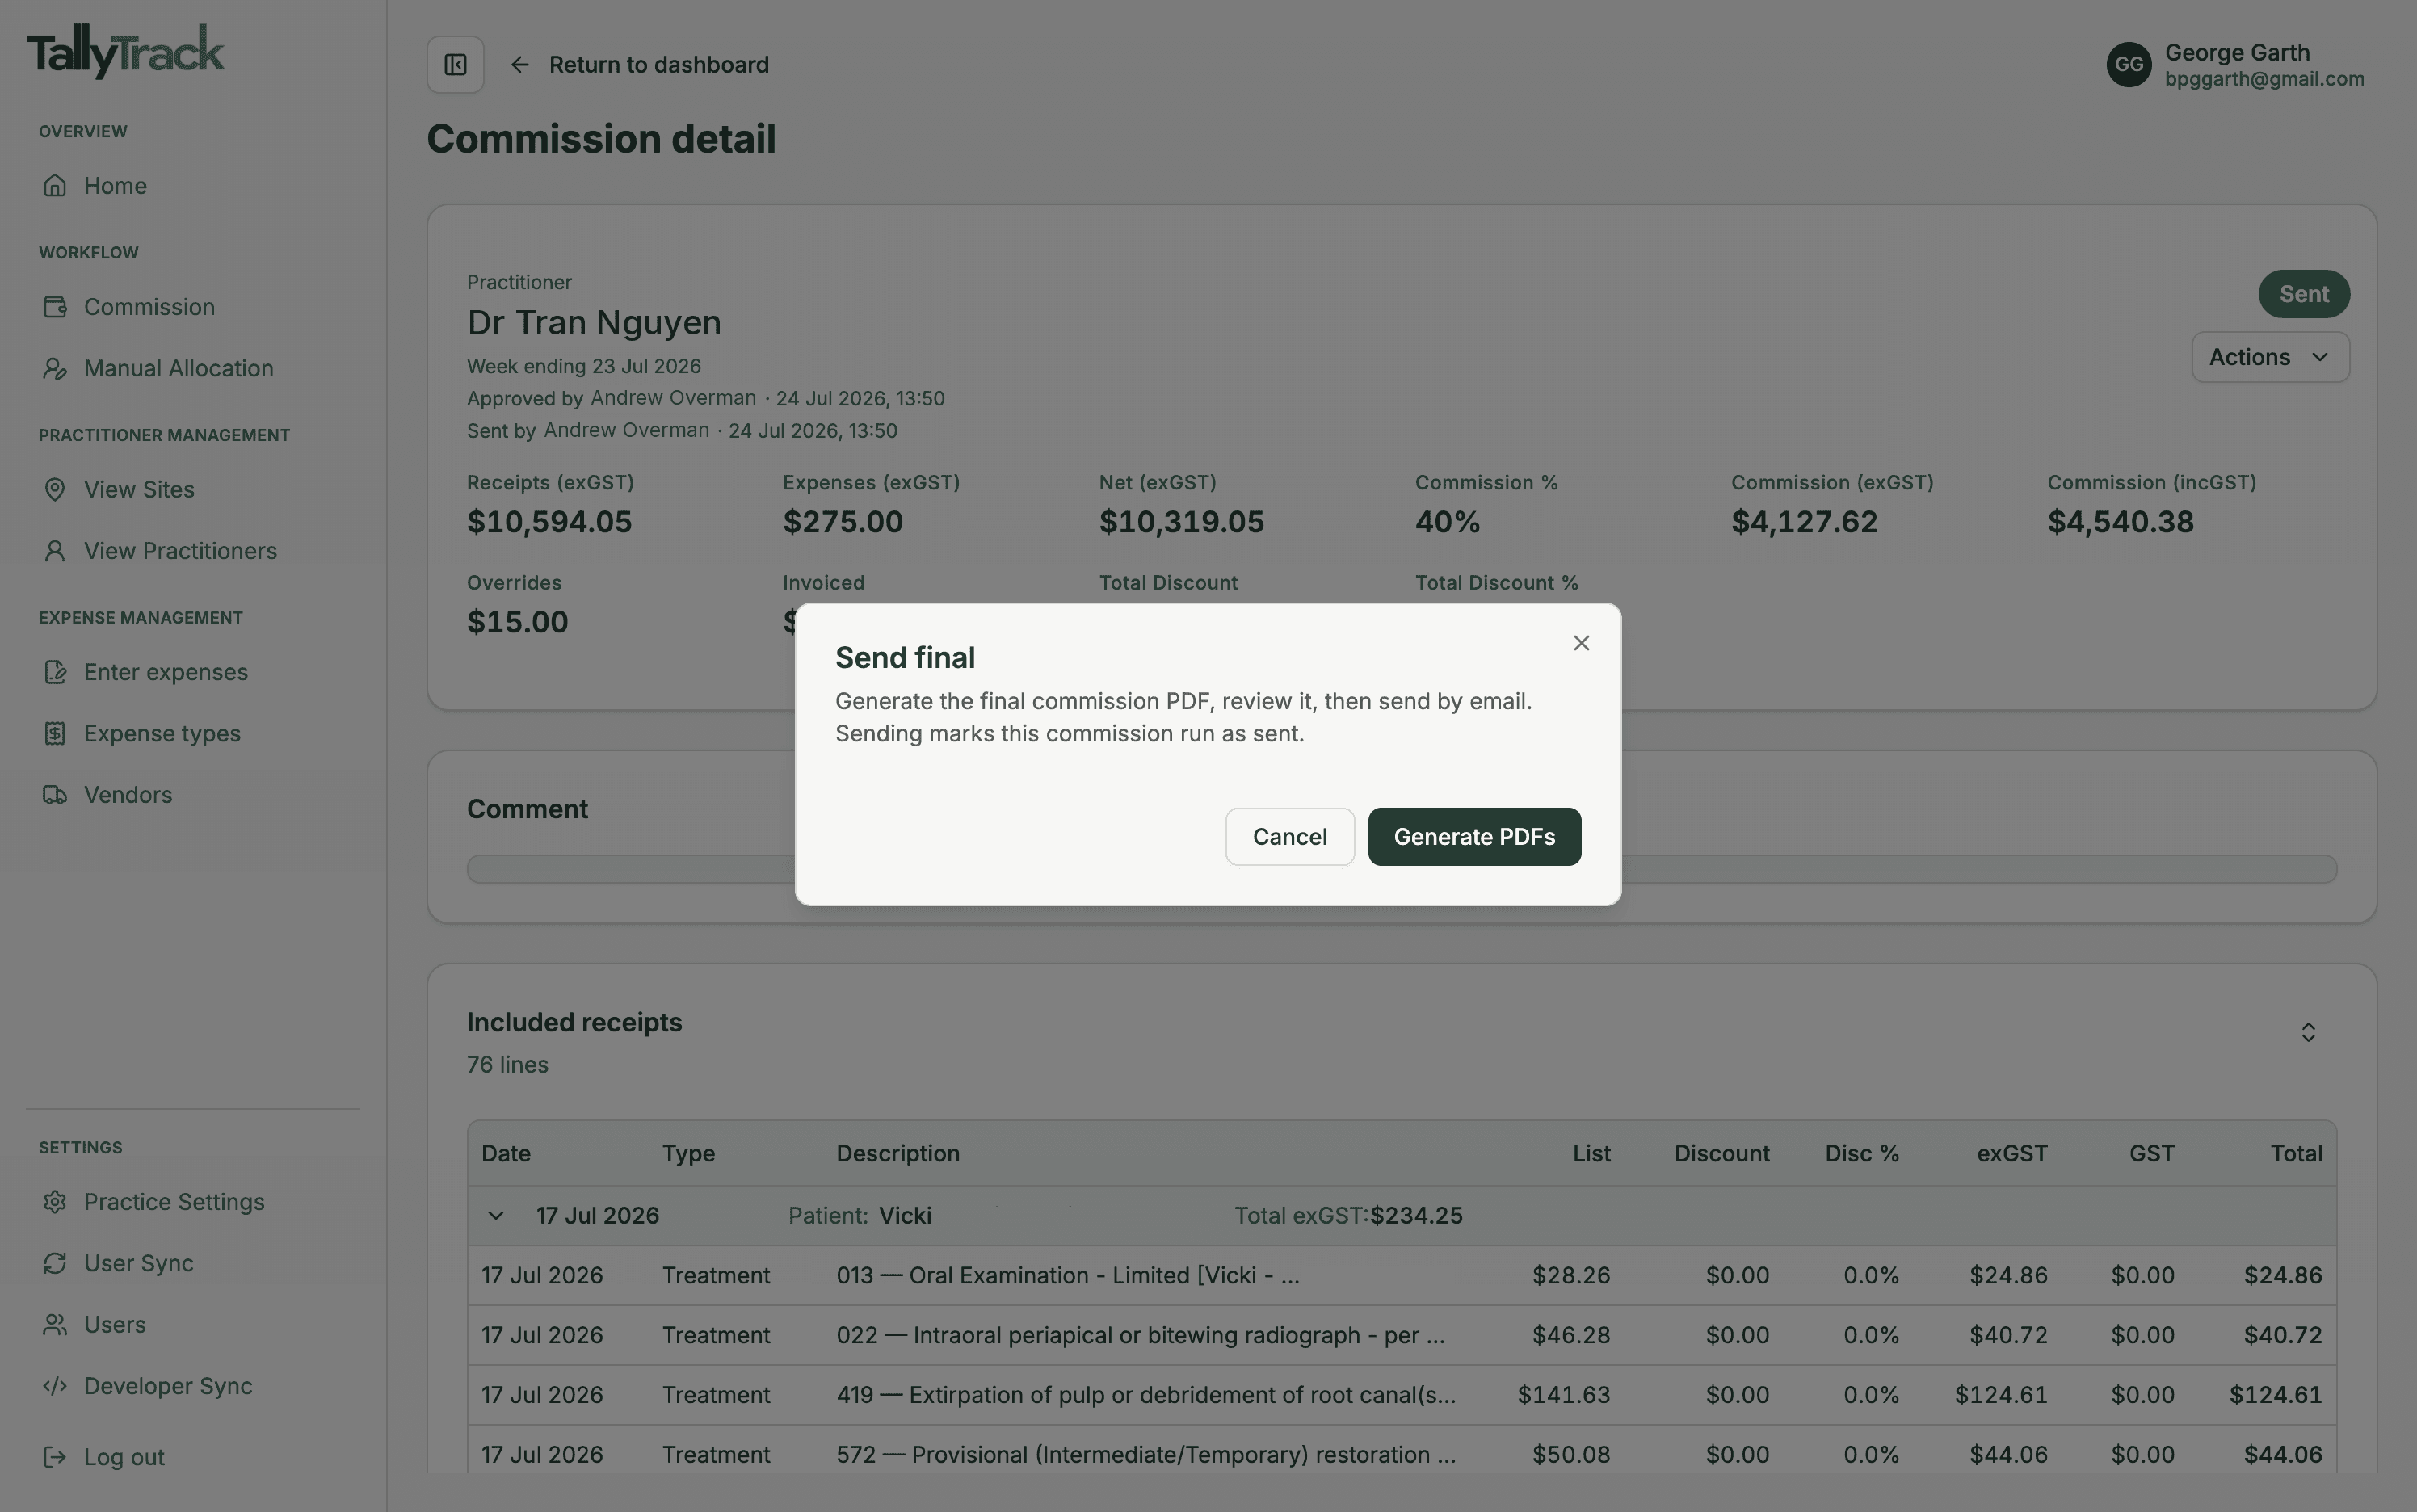Open Enter expenses page
The width and height of the screenshot is (2417, 1512).
166,672
